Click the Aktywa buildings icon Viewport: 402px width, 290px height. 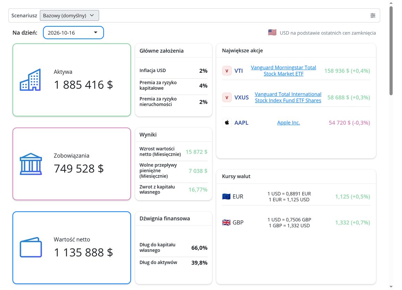tap(30, 80)
